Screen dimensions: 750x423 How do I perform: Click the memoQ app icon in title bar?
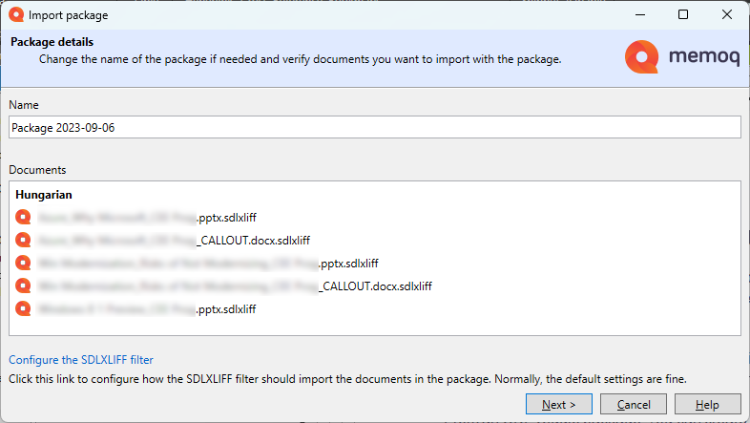point(16,15)
